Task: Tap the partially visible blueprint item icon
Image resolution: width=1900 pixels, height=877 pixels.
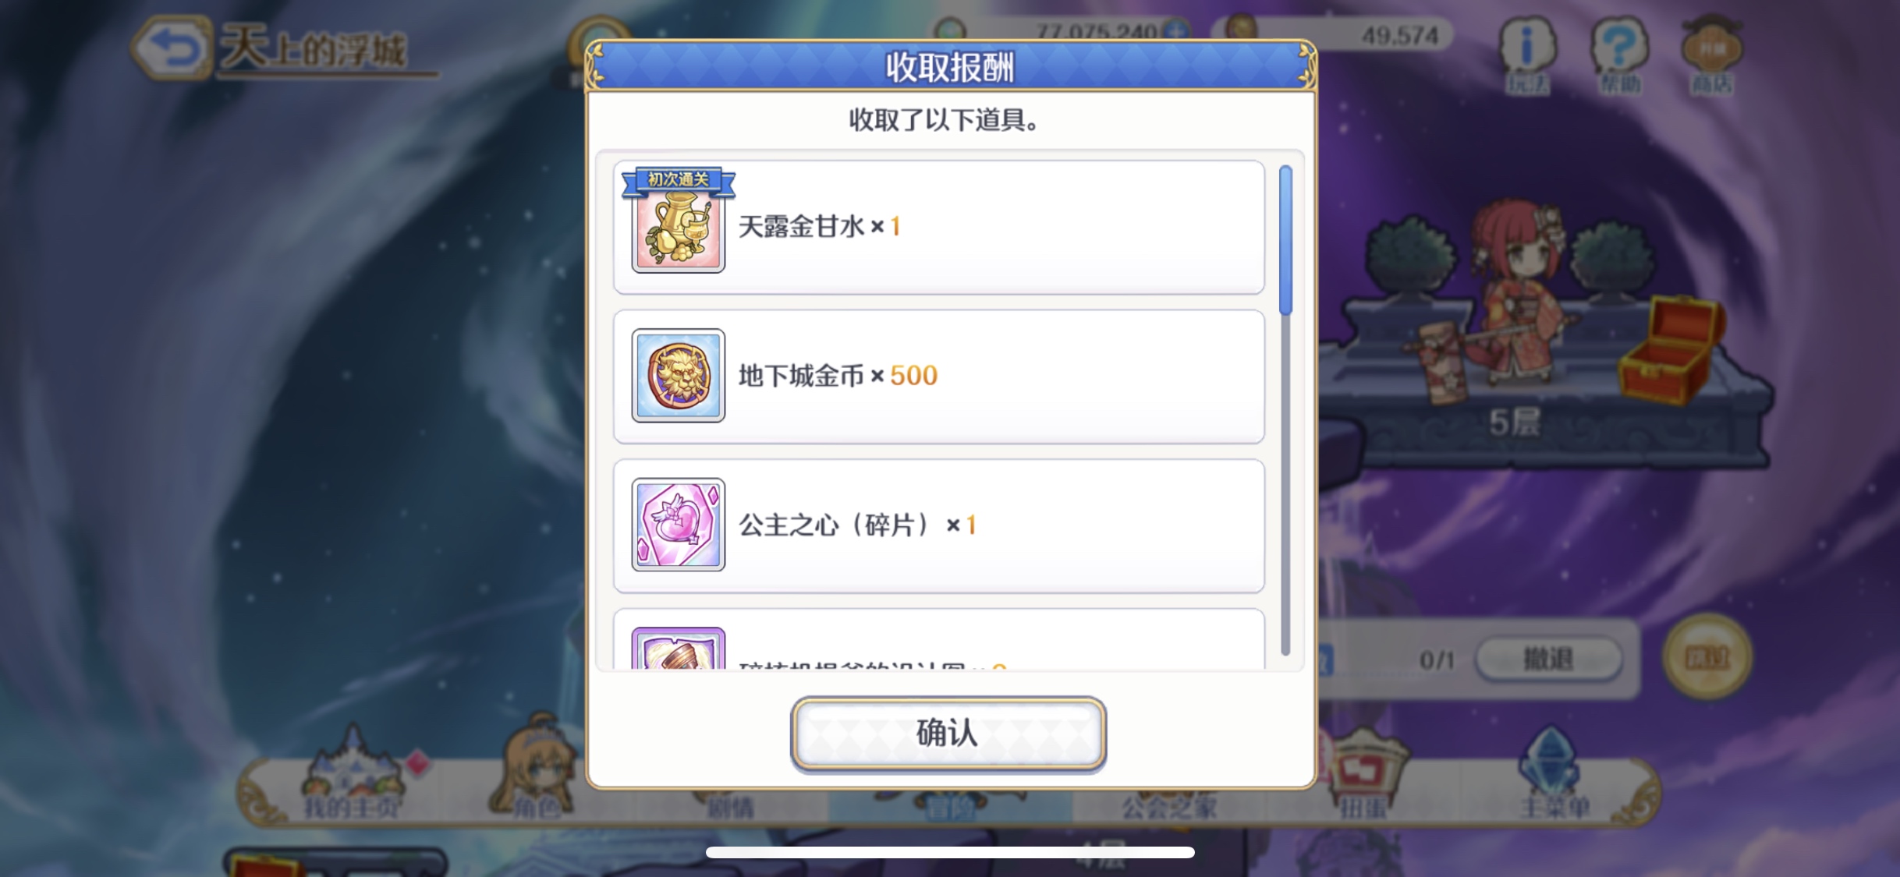Action: pyautogui.click(x=678, y=649)
